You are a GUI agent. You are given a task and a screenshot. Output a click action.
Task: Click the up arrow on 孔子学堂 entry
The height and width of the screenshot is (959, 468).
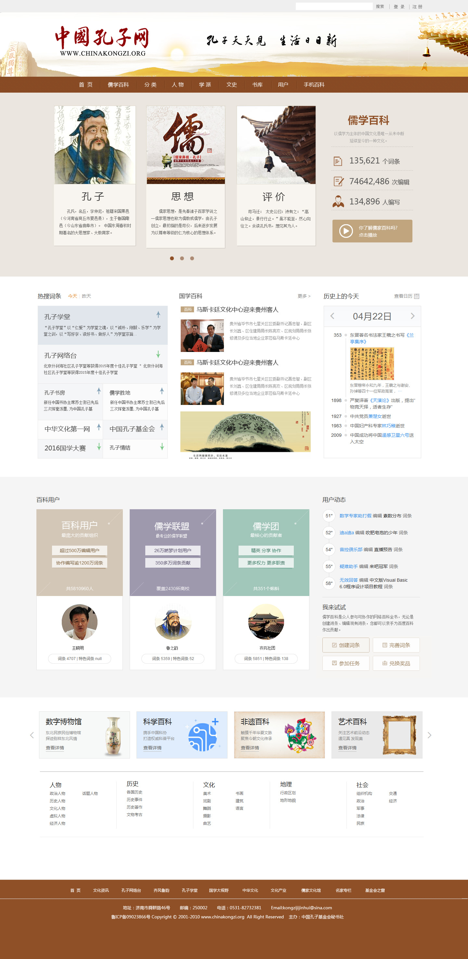pyautogui.click(x=158, y=315)
